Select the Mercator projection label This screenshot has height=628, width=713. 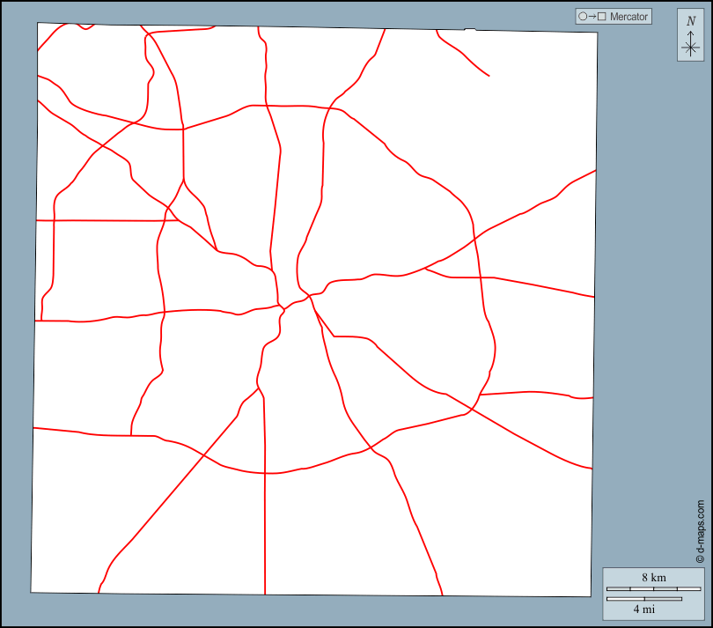(x=628, y=17)
